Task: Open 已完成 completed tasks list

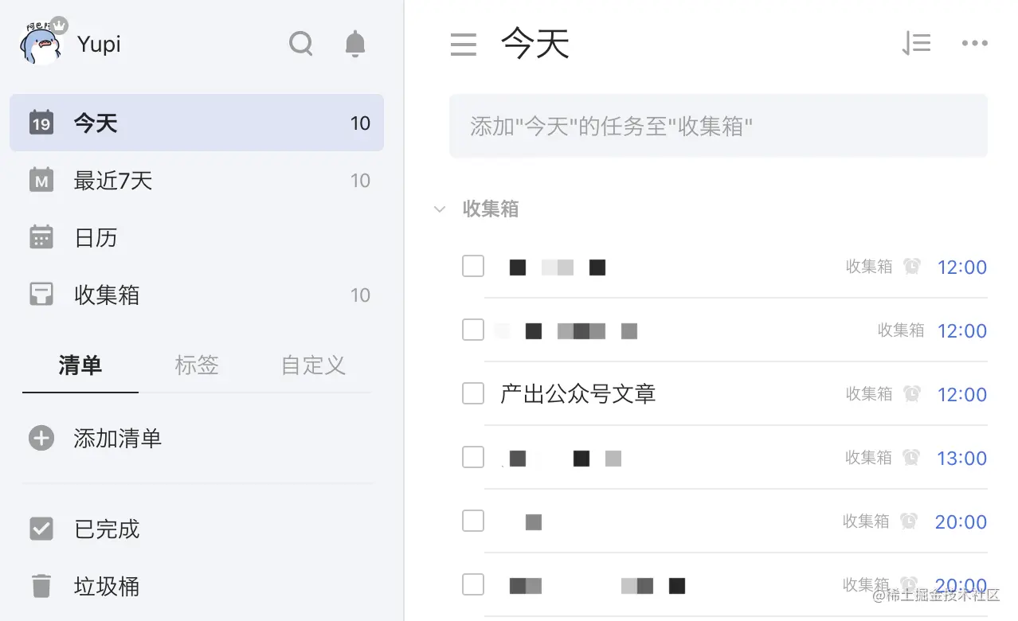Action: [x=197, y=529]
